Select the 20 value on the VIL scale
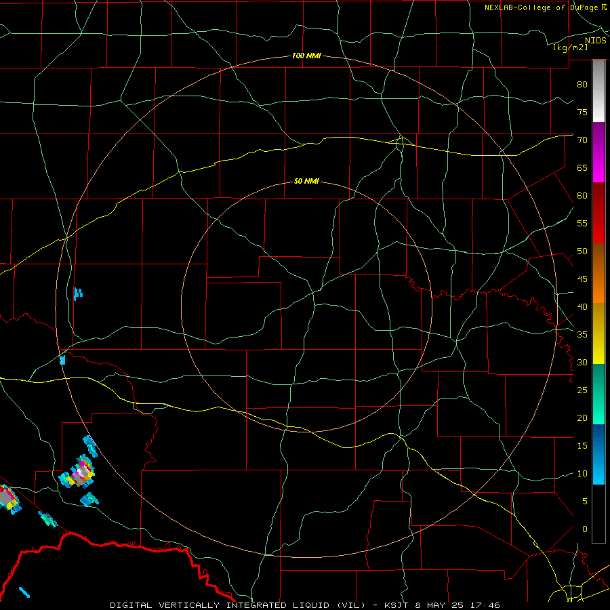Image resolution: width=610 pixels, height=610 pixels. click(x=582, y=418)
